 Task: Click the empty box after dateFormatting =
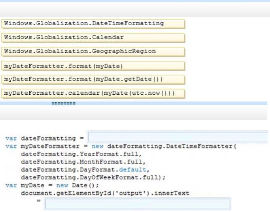click(178, 137)
